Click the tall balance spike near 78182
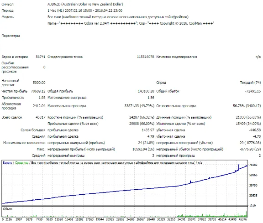The image size is (263, 223). click(x=238, y=167)
